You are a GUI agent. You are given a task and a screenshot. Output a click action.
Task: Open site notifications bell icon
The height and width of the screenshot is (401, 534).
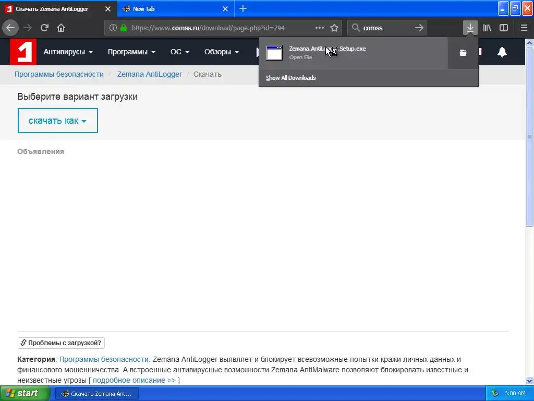coord(502,52)
